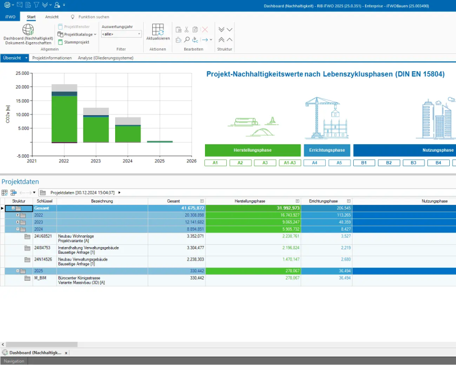Click the table grid view icon above Struktur
Viewport: 456px width, 365px height.
click(x=4, y=193)
